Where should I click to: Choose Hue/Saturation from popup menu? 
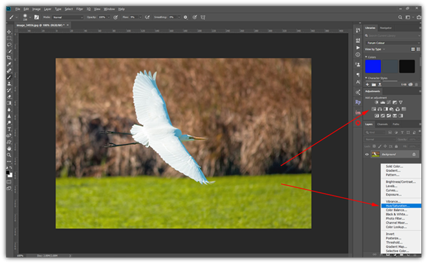pyautogui.click(x=401, y=206)
